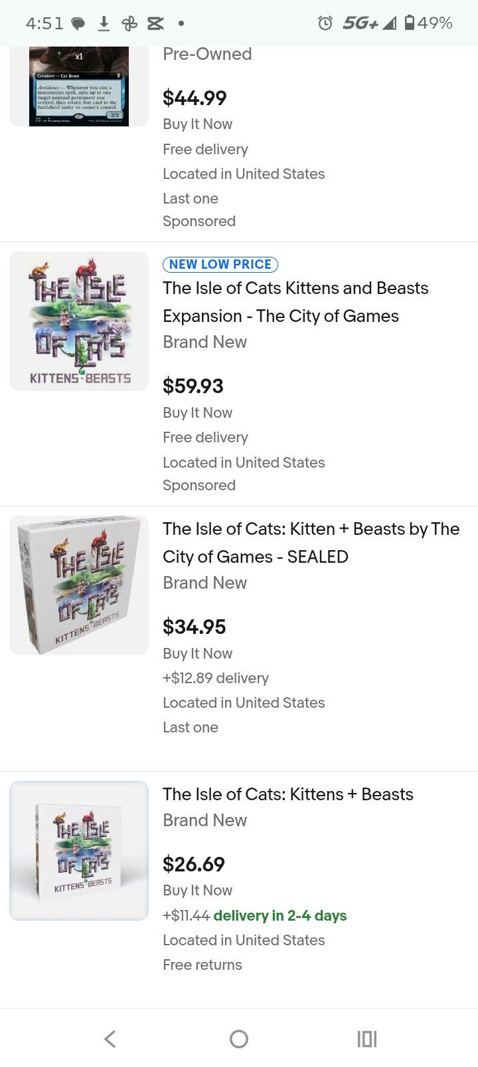
Task: Tap the NEW LOW PRICE badge
Action: coord(220,264)
